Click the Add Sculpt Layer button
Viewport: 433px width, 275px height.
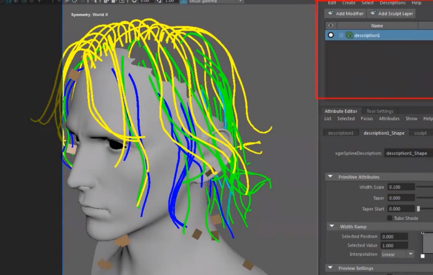[392, 14]
